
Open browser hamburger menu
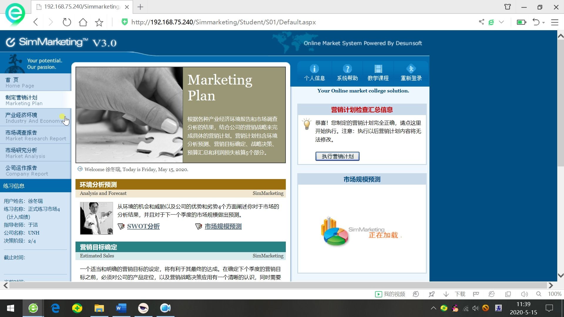[555, 22]
